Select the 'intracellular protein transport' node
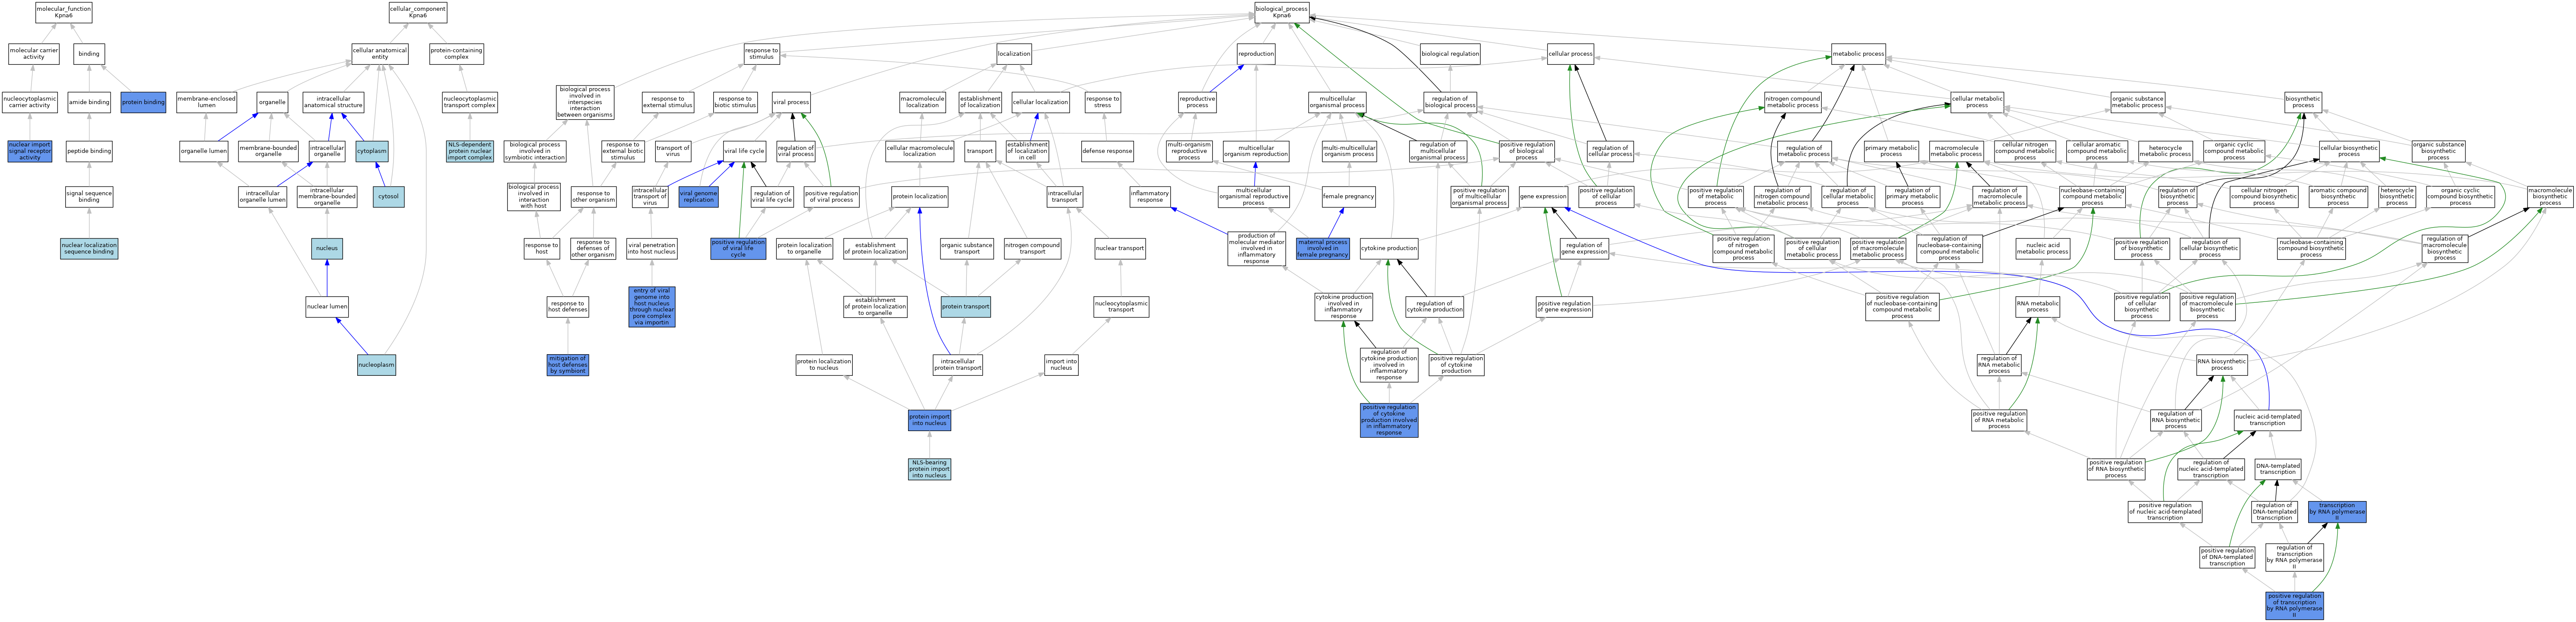 click(x=958, y=365)
